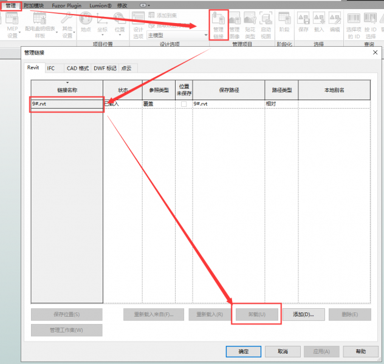This screenshot has height=364, width=384.
Task: Open 贴花类型 tool
Action: [x=250, y=25]
